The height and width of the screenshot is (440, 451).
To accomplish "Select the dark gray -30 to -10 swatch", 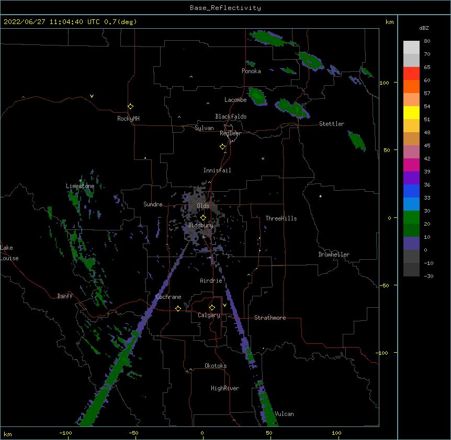I will click(411, 270).
